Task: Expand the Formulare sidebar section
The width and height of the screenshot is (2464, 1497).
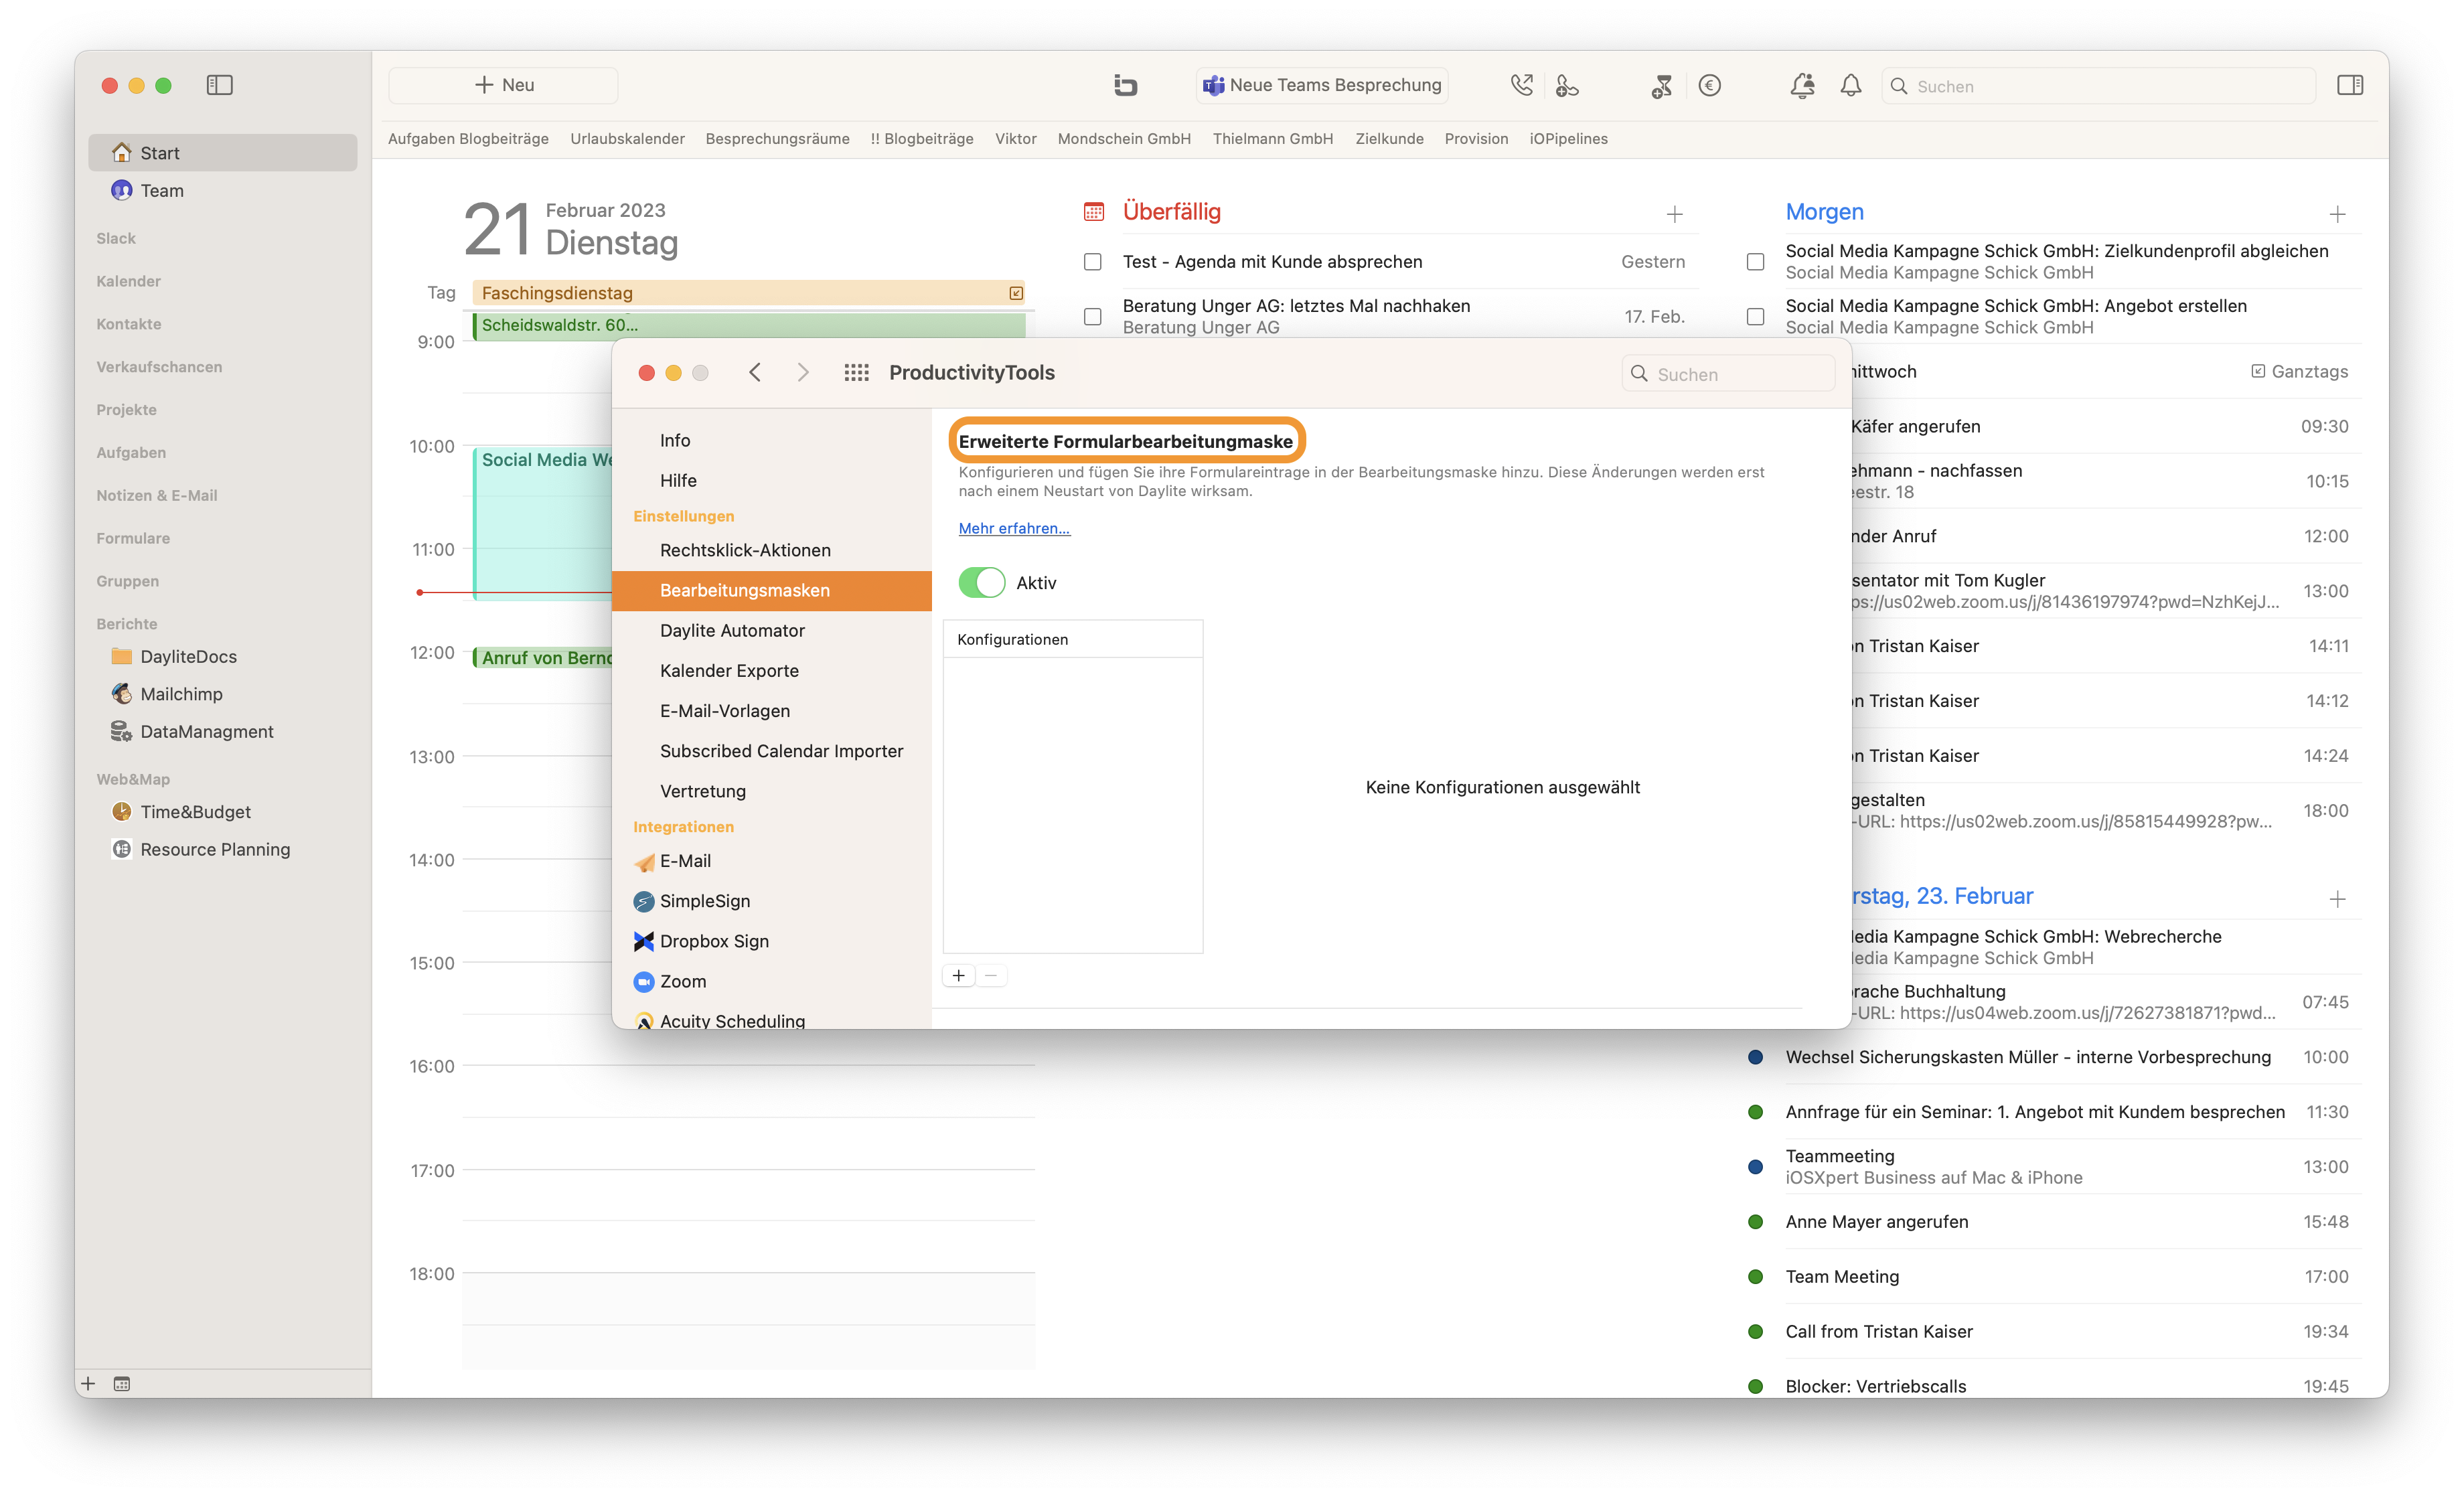Action: [x=133, y=539]
